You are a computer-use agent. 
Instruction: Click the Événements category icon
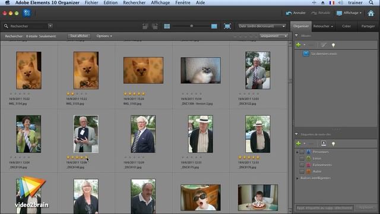click(309, 165)
